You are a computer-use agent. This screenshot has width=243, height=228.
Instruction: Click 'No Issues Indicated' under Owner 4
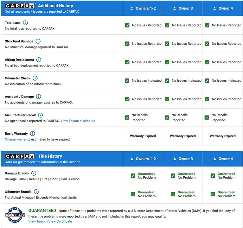point(227,80)
